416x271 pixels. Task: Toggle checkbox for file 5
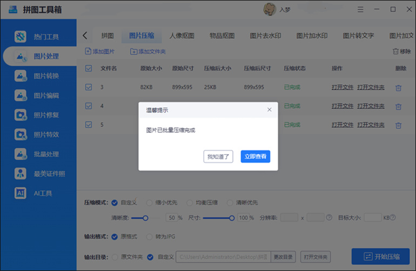(x=89, y=124)
